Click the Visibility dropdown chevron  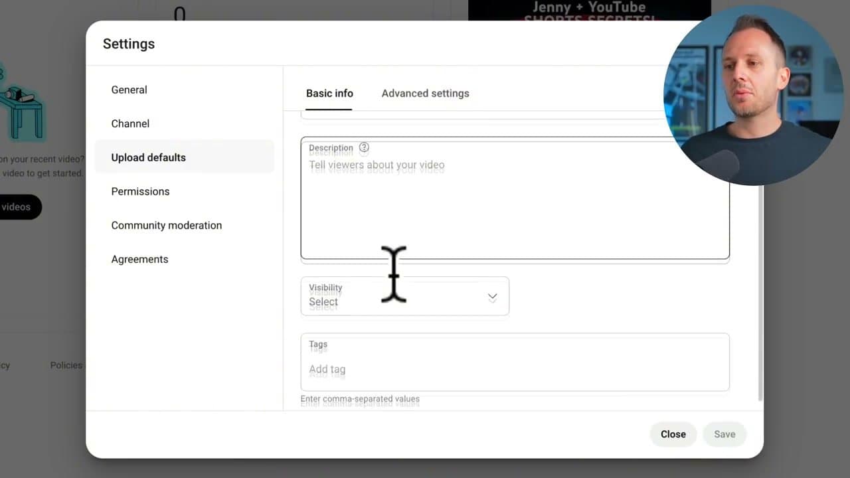(492, 297)
